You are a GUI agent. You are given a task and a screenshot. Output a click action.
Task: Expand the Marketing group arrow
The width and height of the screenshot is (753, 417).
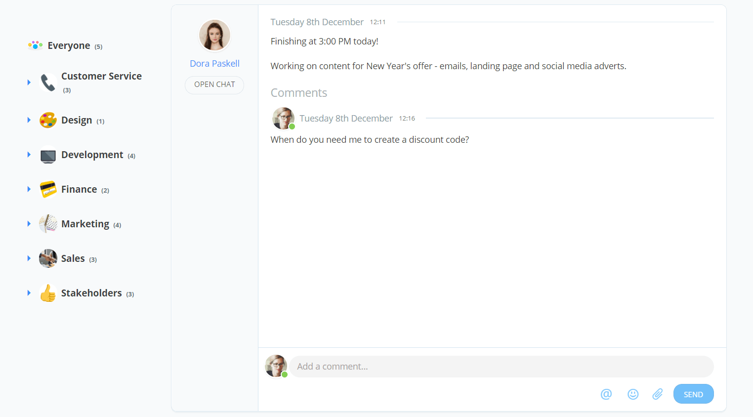click(29, 224)
